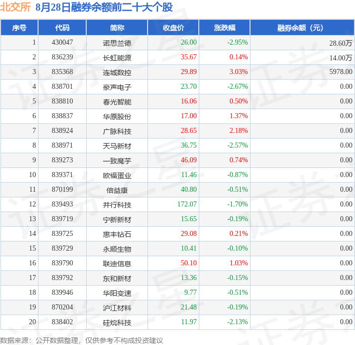Select stock name 广脉科技
This screenshot has height=345, width=355.
point(117,131)
